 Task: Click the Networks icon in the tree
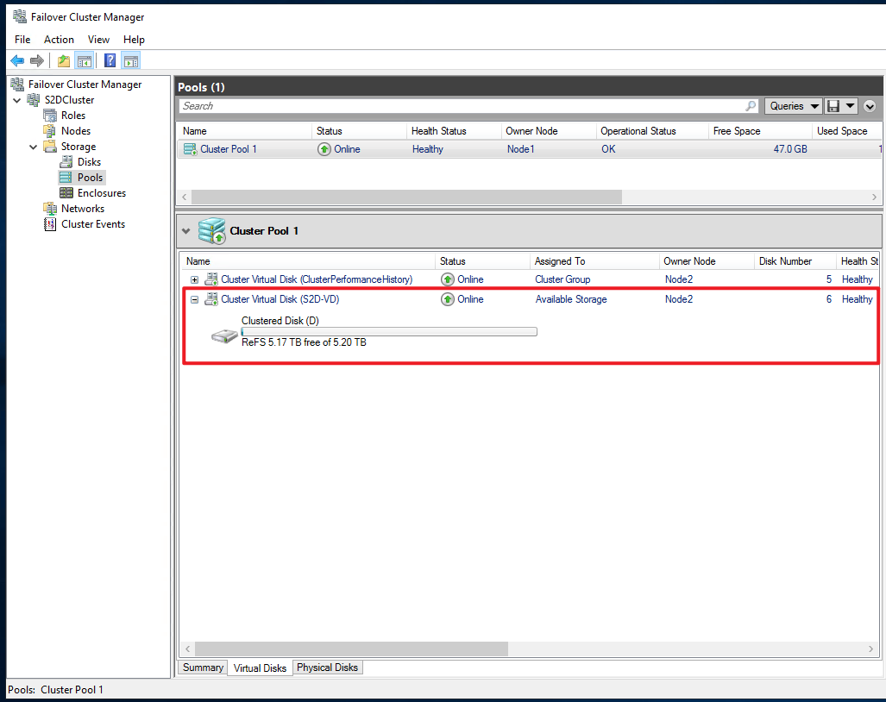pos(50,209)
